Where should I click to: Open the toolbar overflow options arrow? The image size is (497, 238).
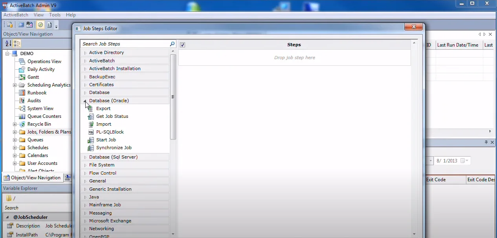[57, 26]
